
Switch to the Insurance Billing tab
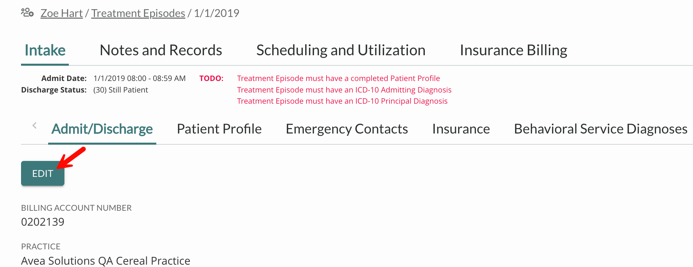click(513, 50)
